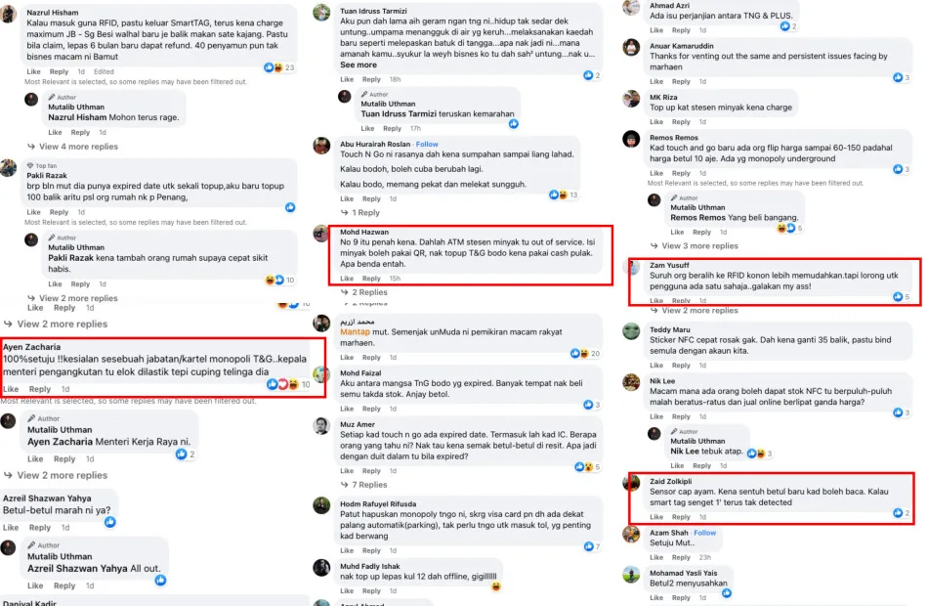Click reaction icons on Ayen Zacharia comment
This screenshot has height=606, width=928.
coord(282,384)
